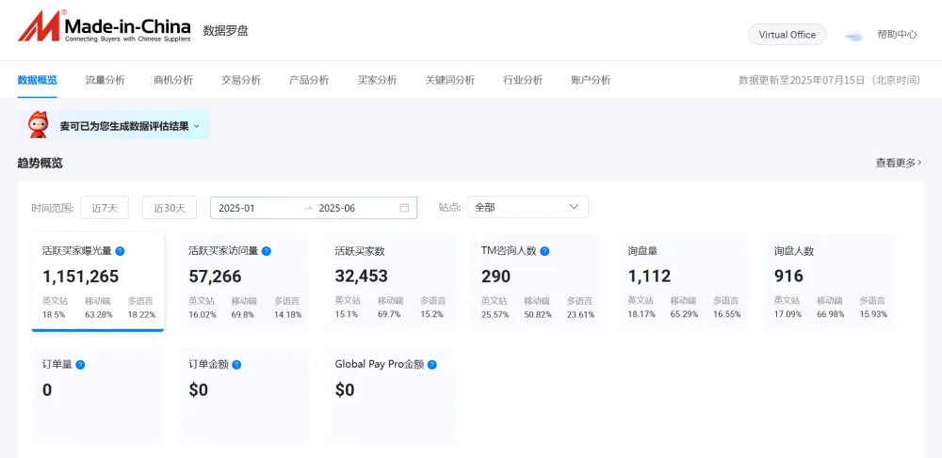Open the 站点 全部 dropdown
Screen dimensions: 942x458
click(528, 207)
